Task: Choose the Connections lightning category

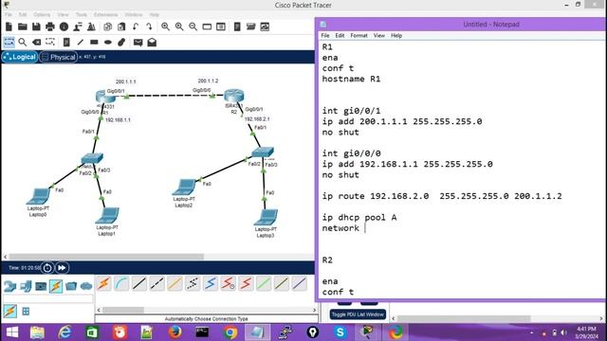Action: [x=56, y=286]
